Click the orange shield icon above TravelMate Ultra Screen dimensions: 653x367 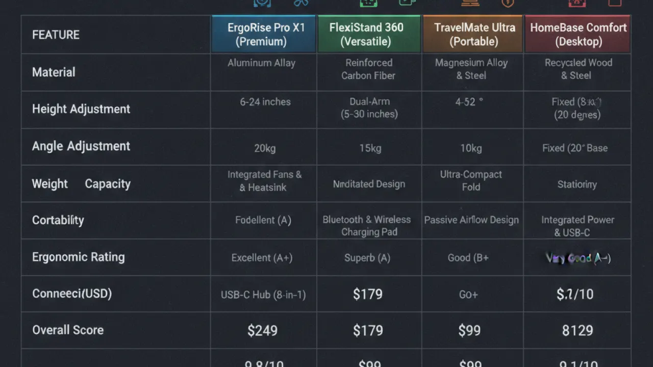(507, 3)
